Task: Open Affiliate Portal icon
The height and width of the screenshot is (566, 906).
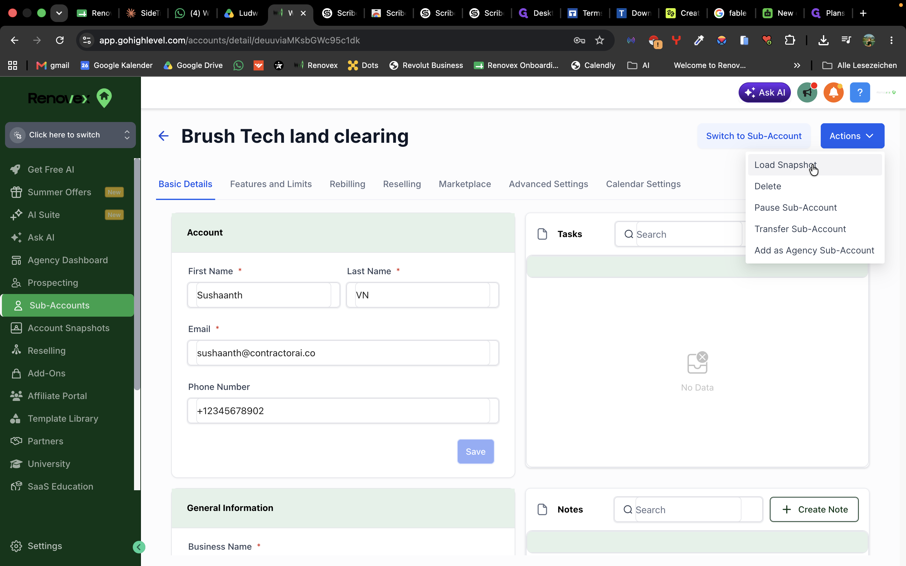Action: pos(16,396)
